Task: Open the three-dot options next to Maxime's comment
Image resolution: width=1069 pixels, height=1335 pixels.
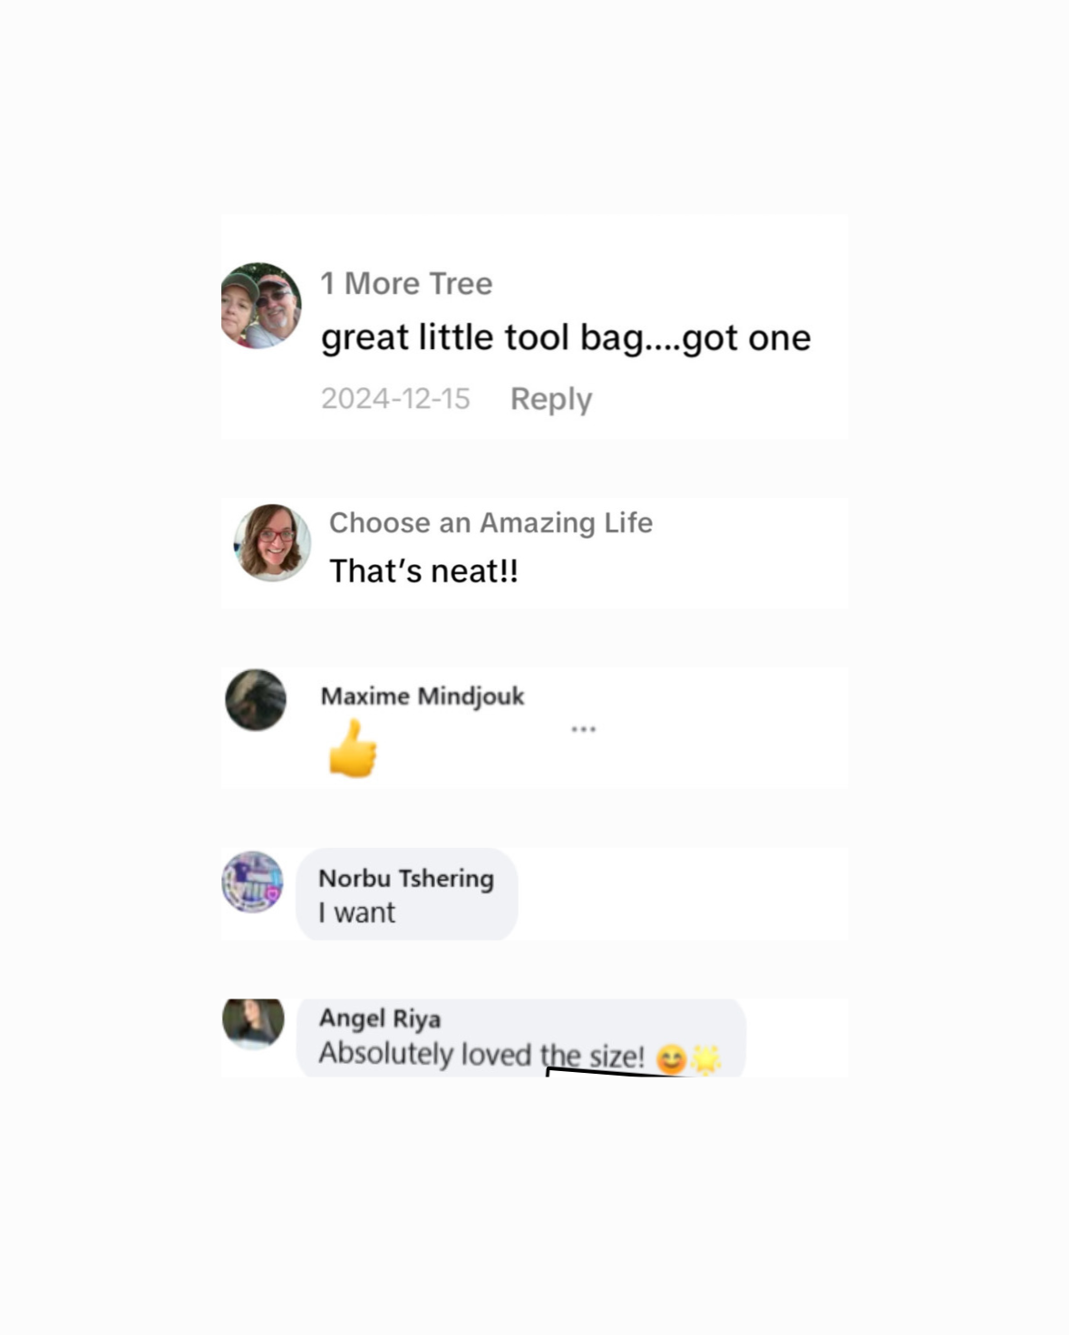Action: click(583, 729)
